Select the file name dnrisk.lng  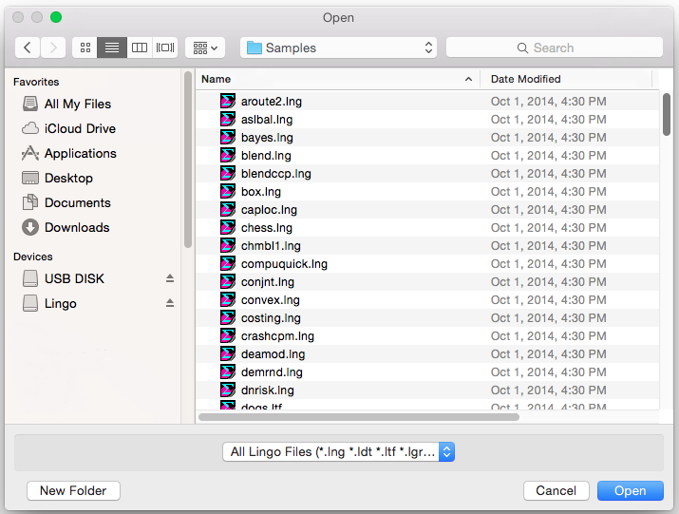click(268, 390)
